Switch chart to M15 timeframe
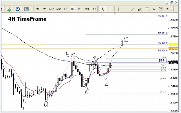The height and width of the screenshot is (113, 181). pos(52,9)
